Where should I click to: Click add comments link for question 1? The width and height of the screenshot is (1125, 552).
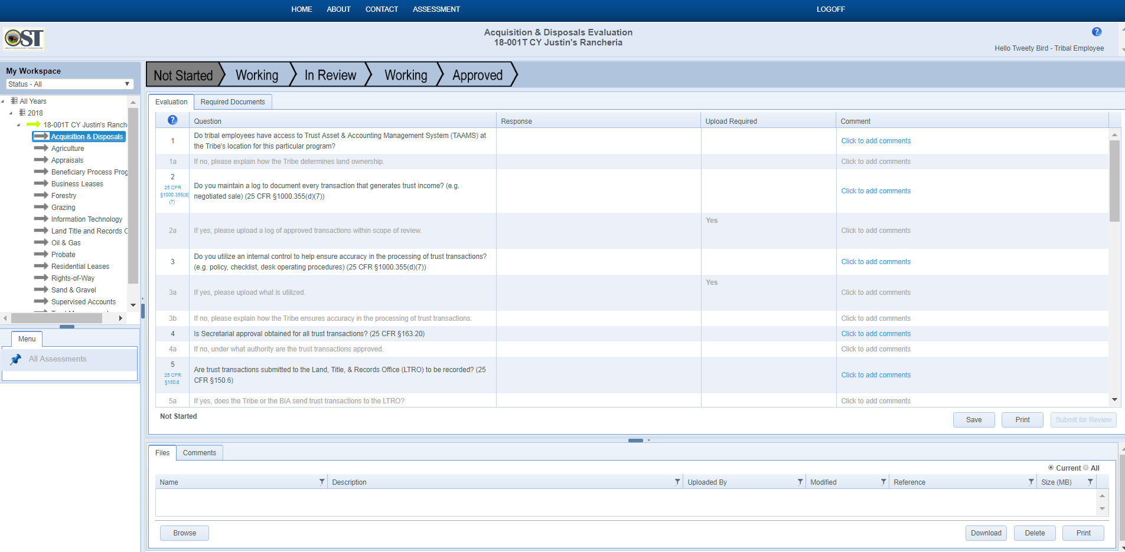[875, 141]
